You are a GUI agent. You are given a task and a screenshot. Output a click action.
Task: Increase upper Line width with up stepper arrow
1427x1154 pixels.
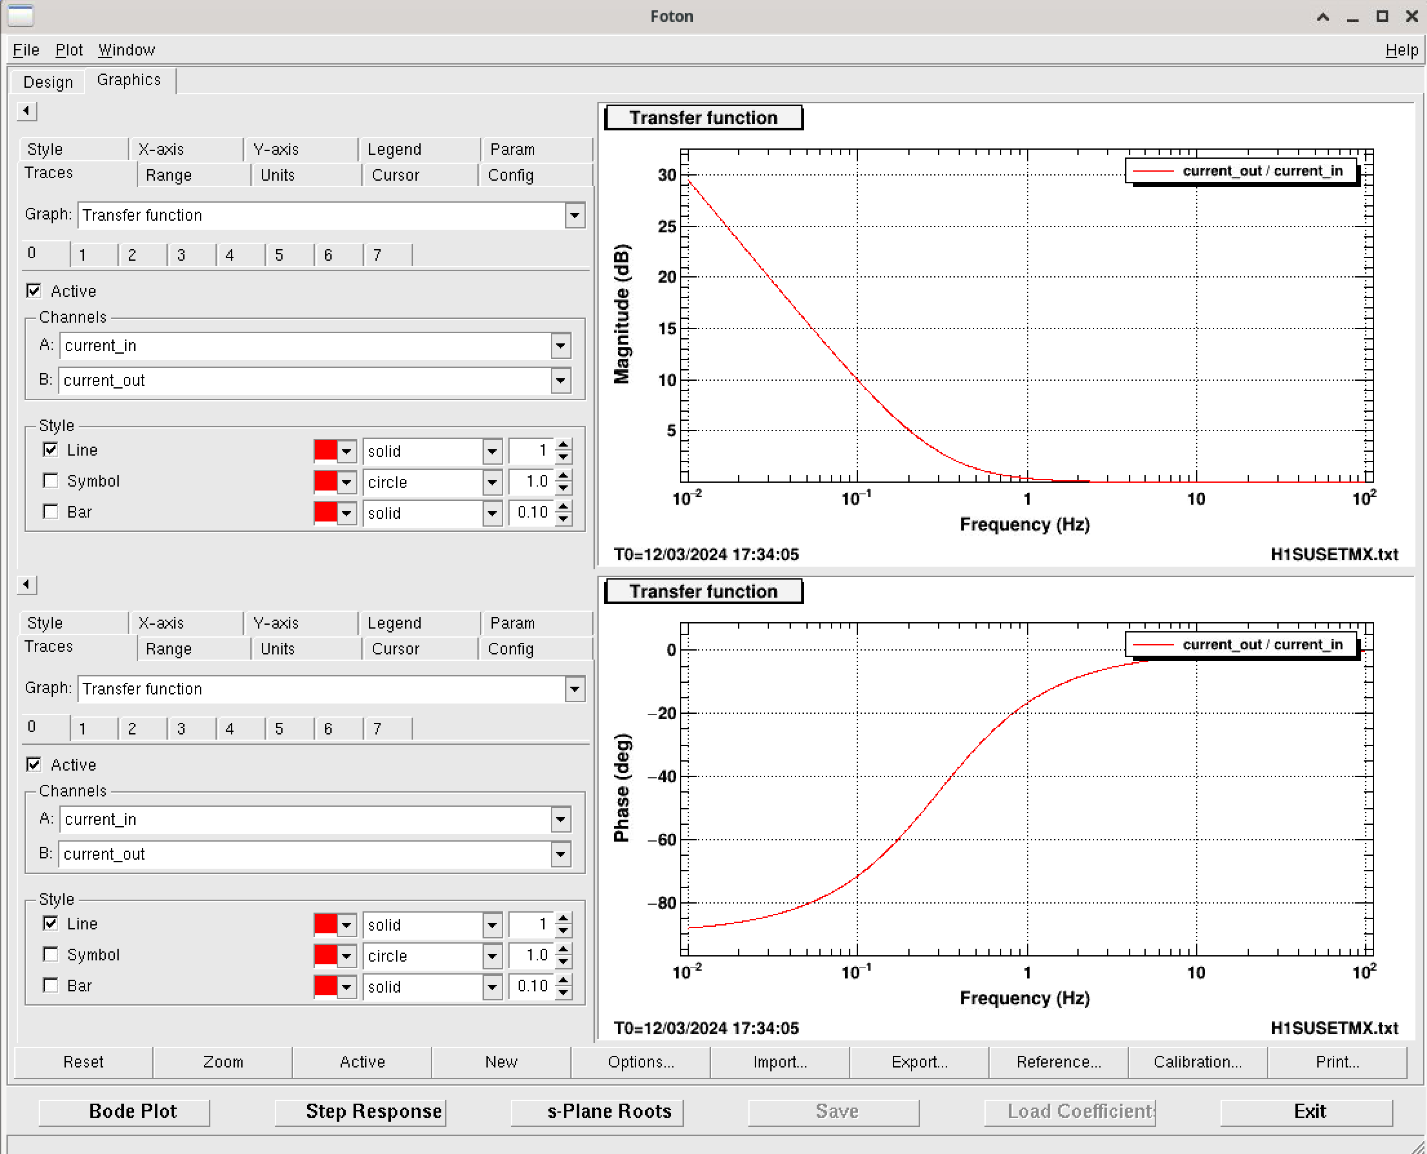click(563, 445)
